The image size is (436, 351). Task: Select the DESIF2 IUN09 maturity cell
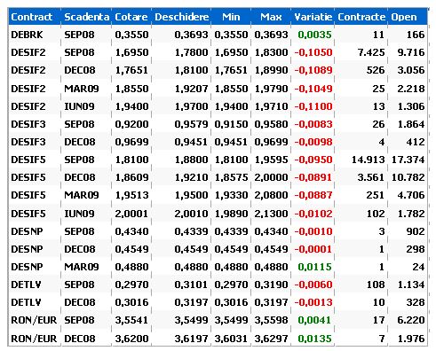pyautogui.click(x=79, y=106)
